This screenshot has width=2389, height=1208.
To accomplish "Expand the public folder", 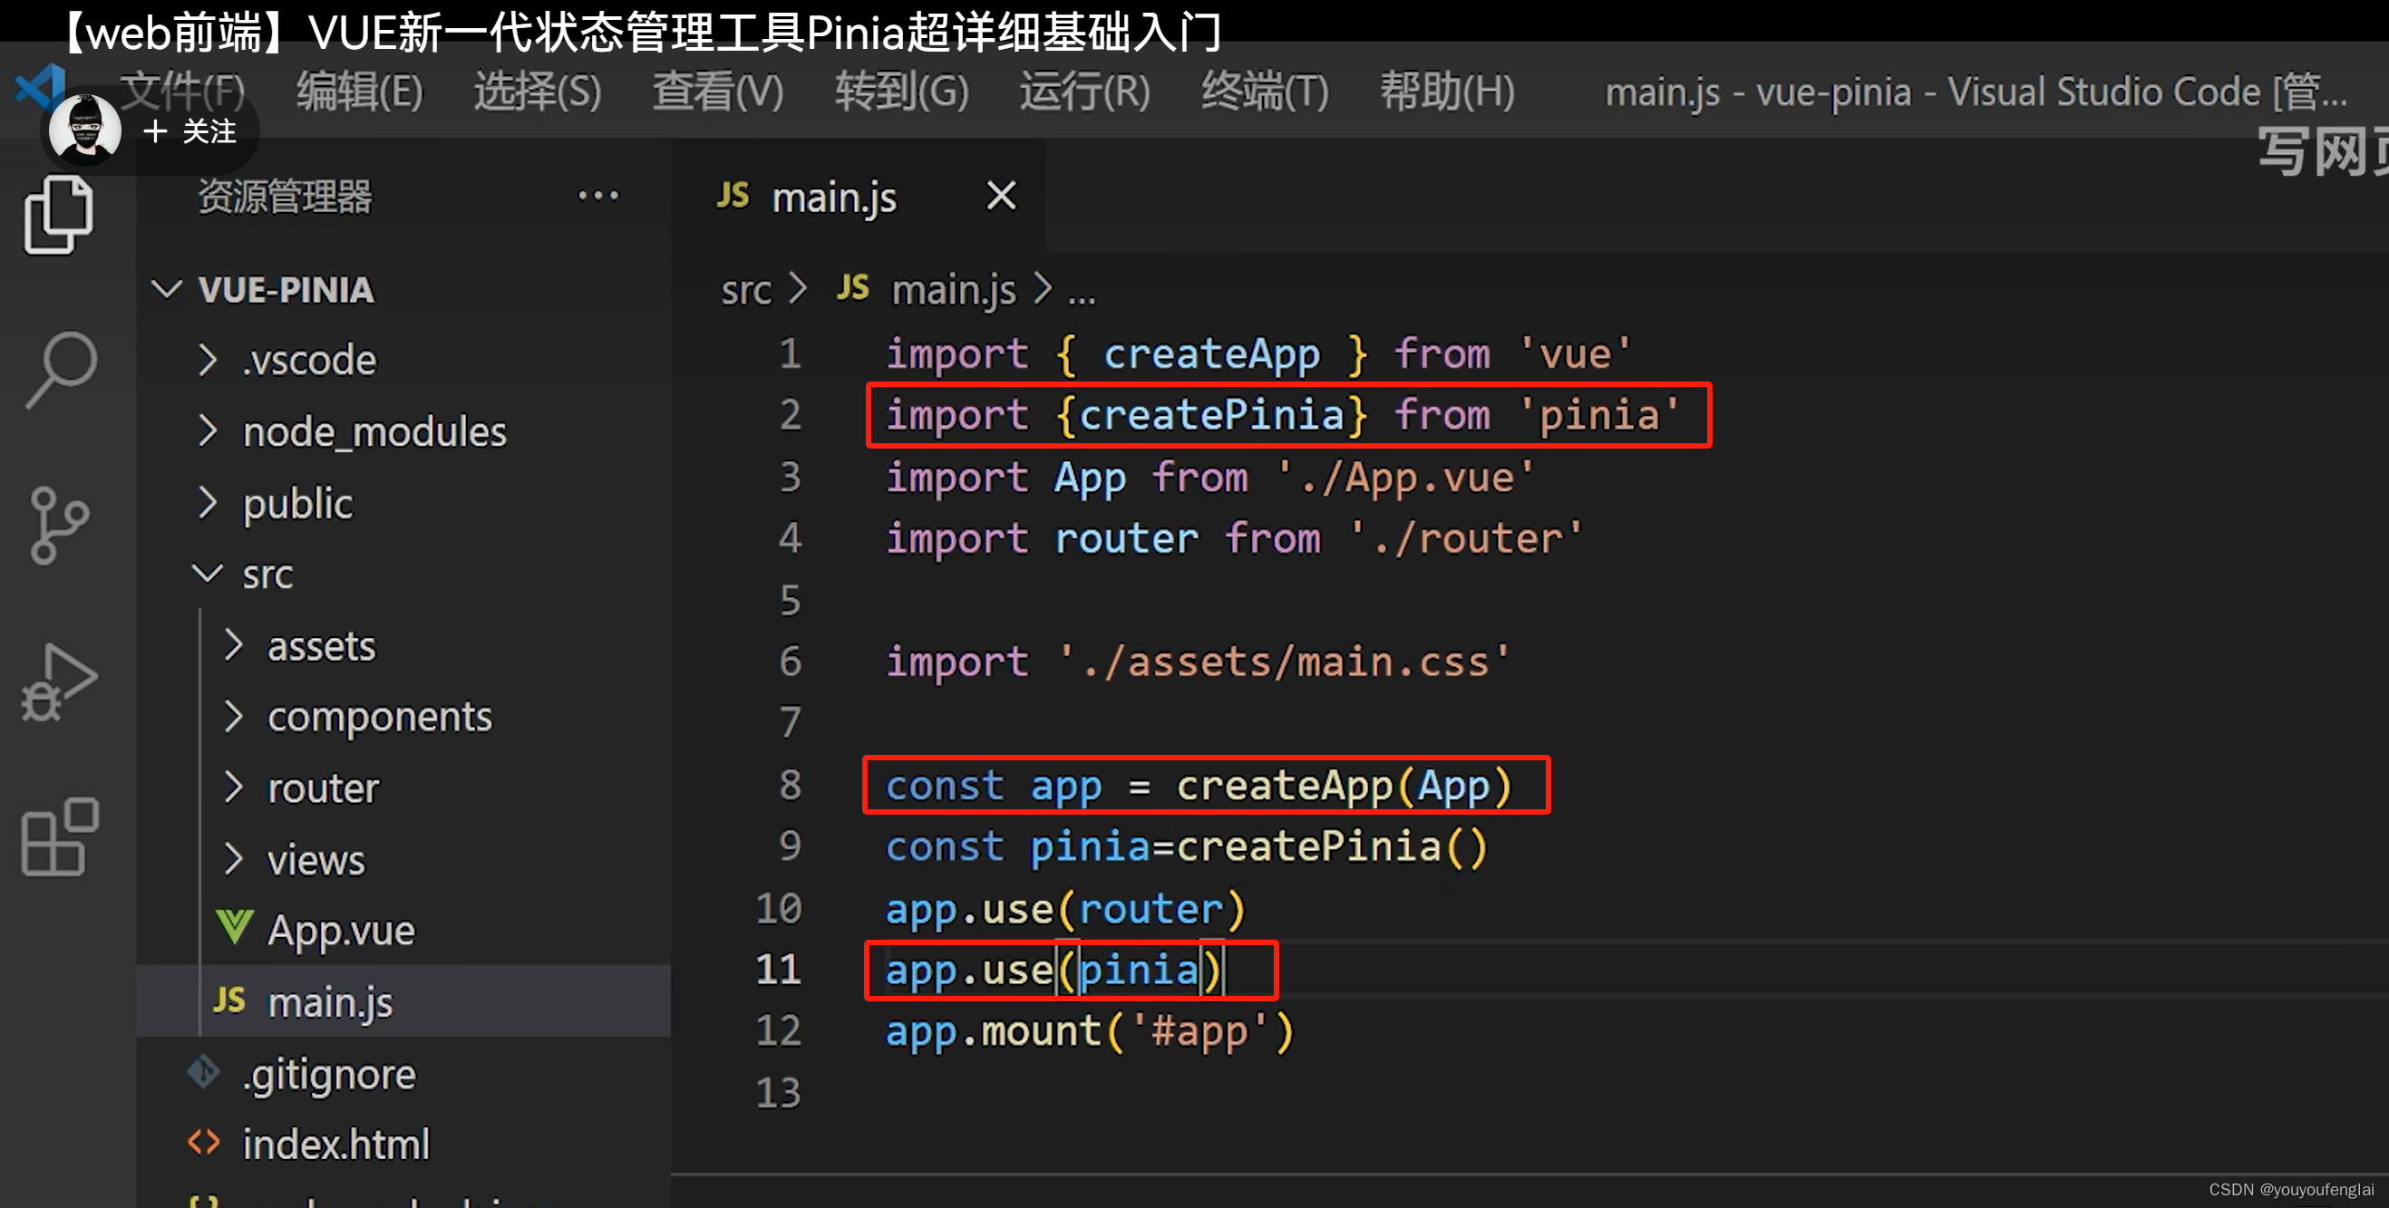I will pyautogui.click(x=403, y=504).
